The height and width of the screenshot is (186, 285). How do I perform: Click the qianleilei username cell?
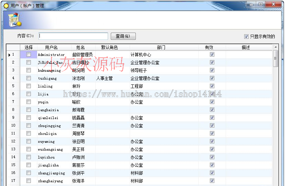coord(54,118)
